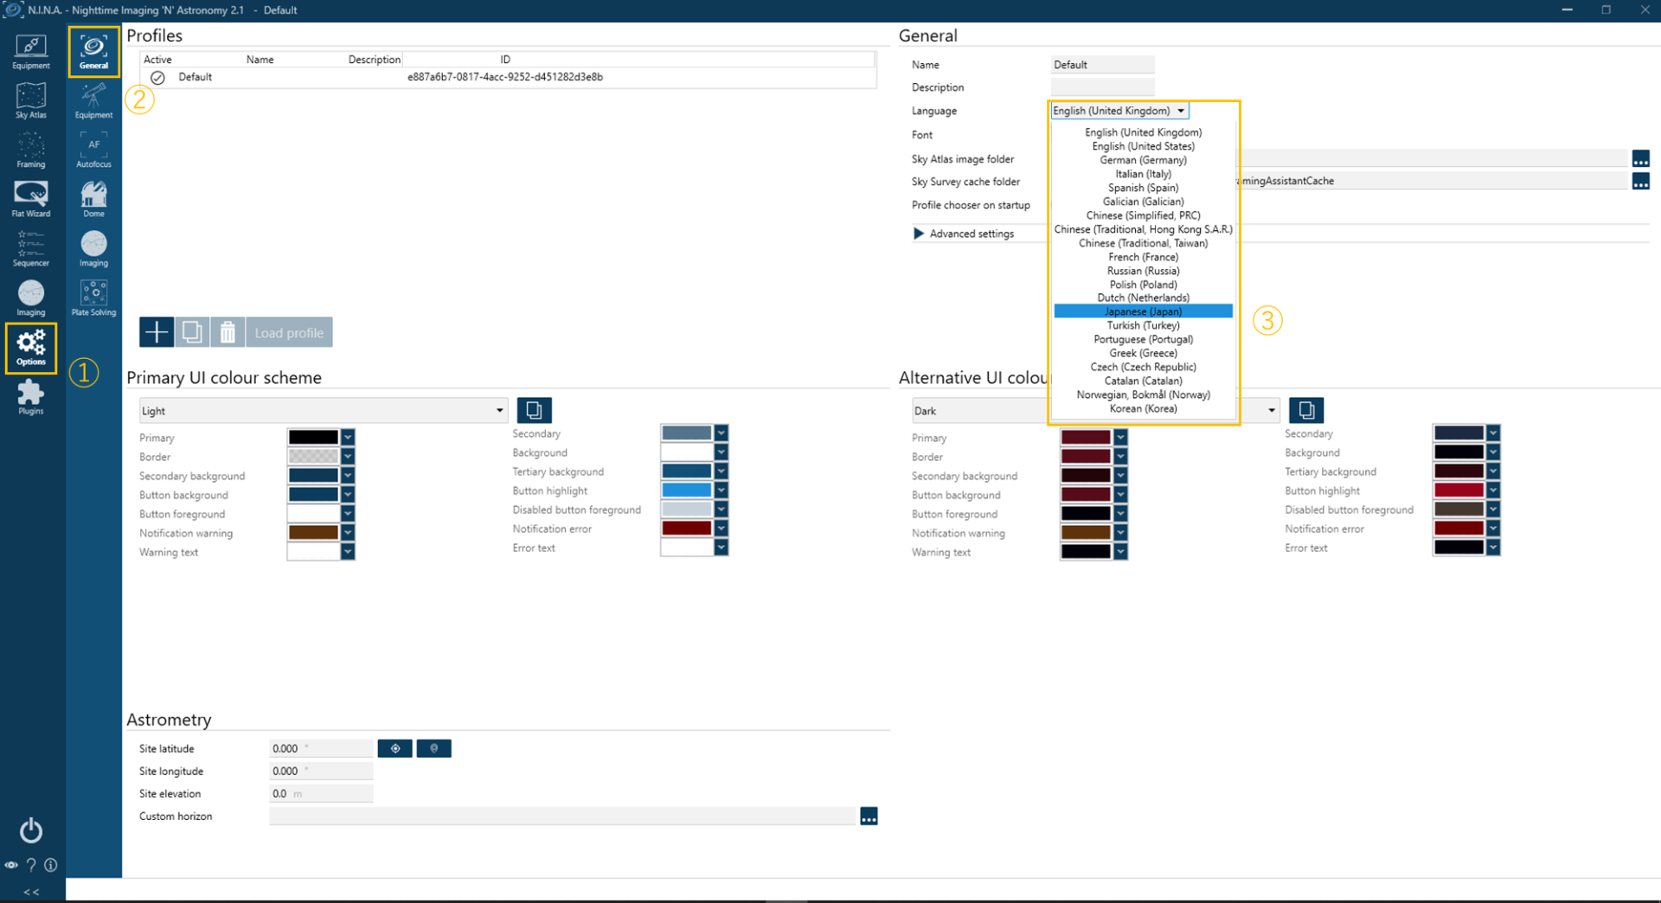The width and height of the screenshot is (1661, 903).
Task: Click the add new profile plus icon
Action: (x=157, y=332)
